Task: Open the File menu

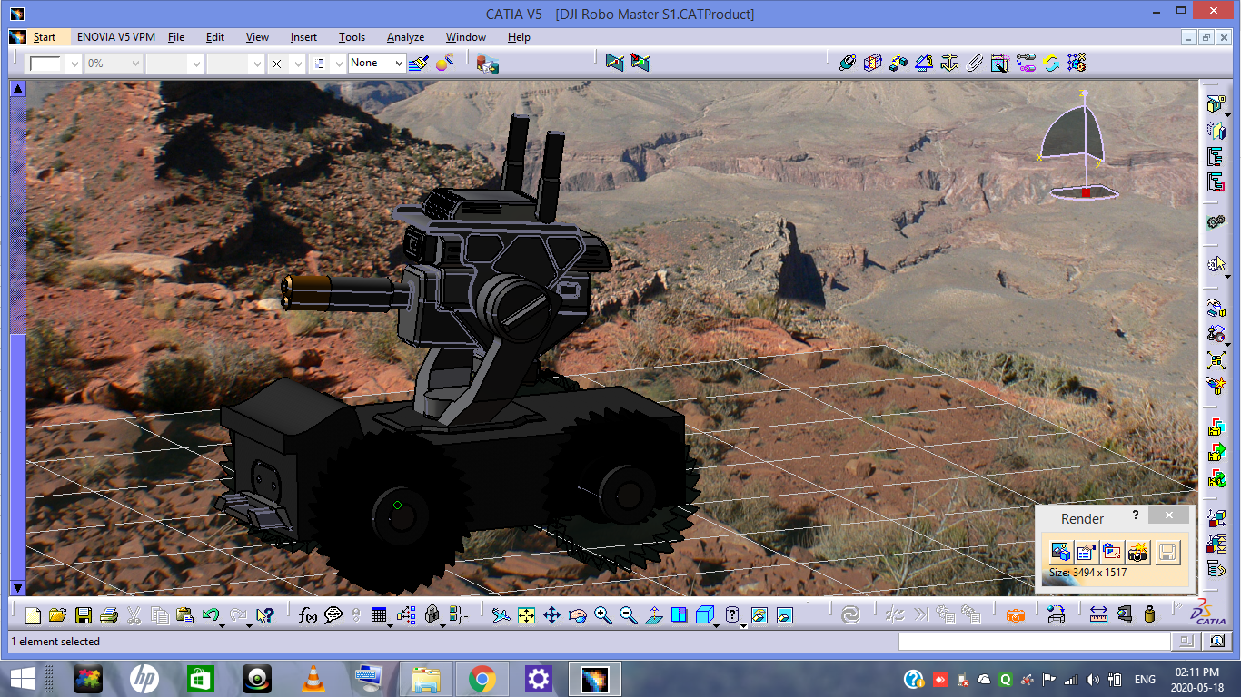Action: [176, 37]
